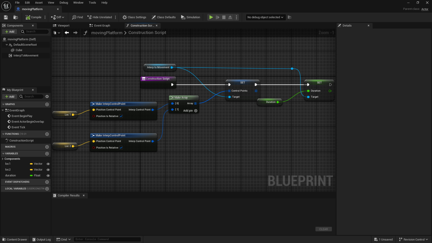The image size is (432, 243).
Task: Open the Output Log
Action: (42, 239)
